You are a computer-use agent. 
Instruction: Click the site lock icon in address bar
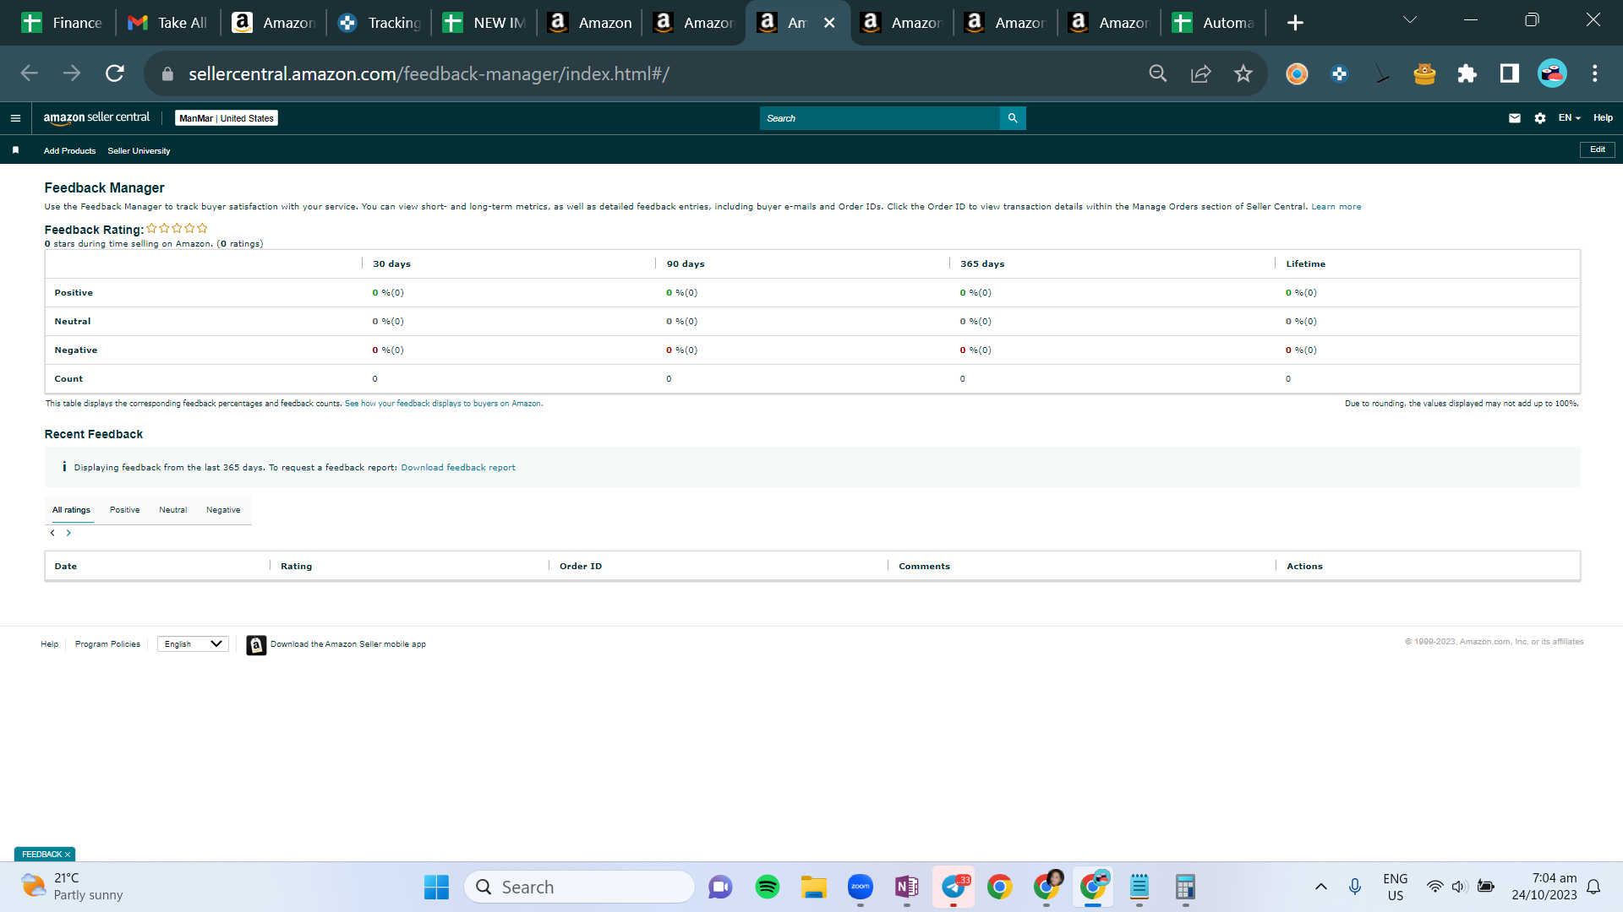click(x=167, y=73)
